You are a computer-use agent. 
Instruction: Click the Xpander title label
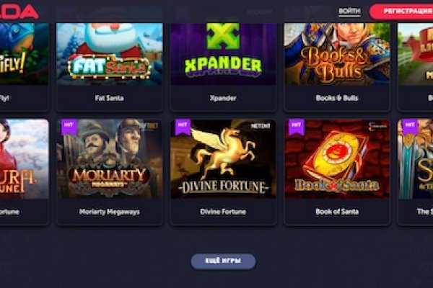(223, 98)
